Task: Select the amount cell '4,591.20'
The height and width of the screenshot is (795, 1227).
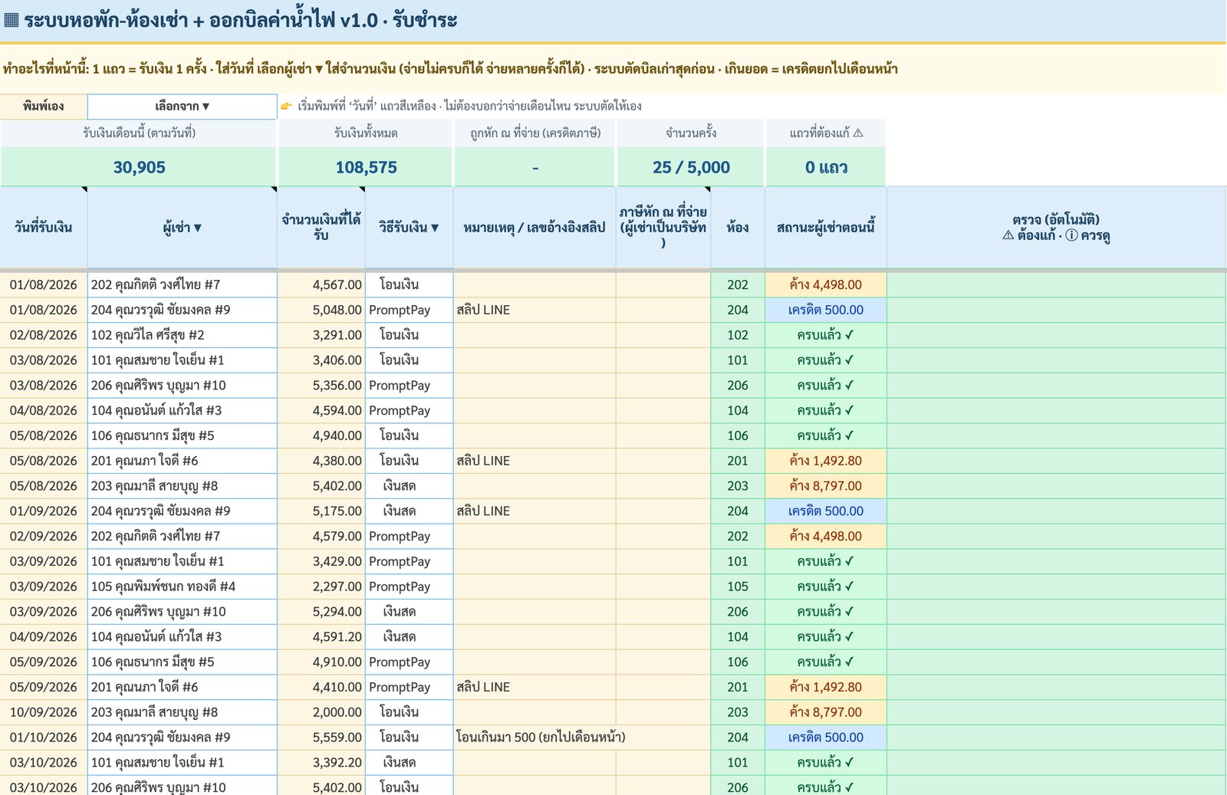Action: tap(321, 637)
